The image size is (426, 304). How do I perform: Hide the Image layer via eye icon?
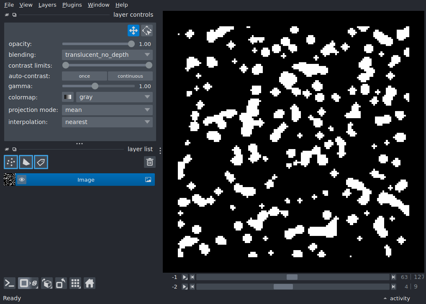[22, 180]
